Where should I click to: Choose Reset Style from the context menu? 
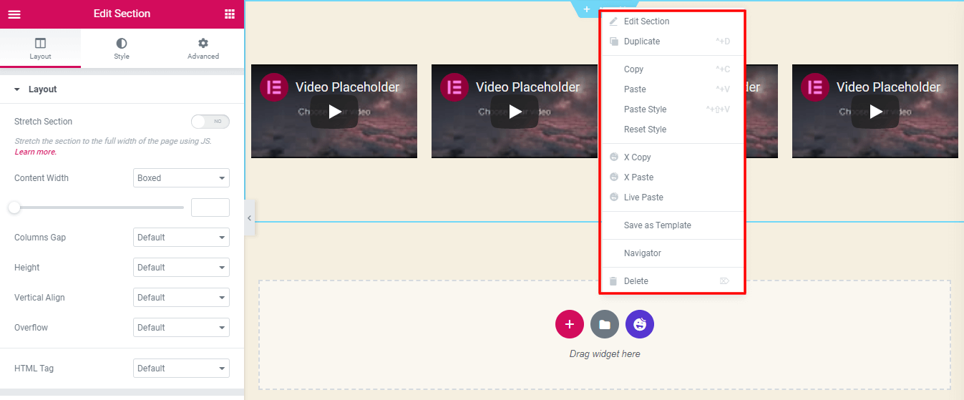pos(672,130)
